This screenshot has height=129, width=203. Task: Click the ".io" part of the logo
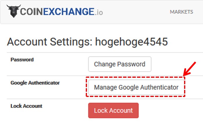click(98, 13)
